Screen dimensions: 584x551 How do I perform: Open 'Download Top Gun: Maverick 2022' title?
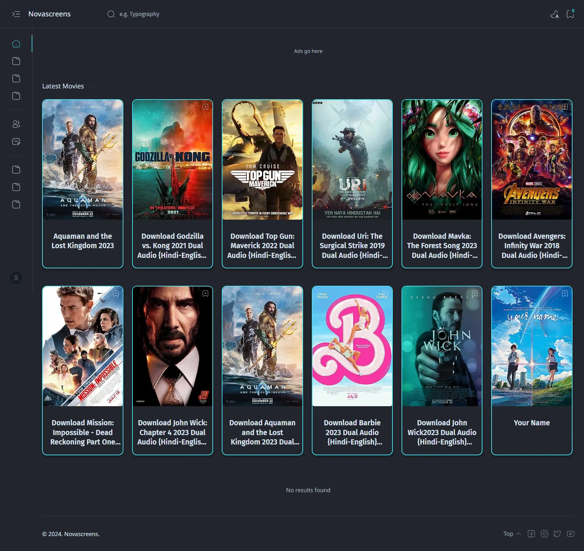point(262,246)
